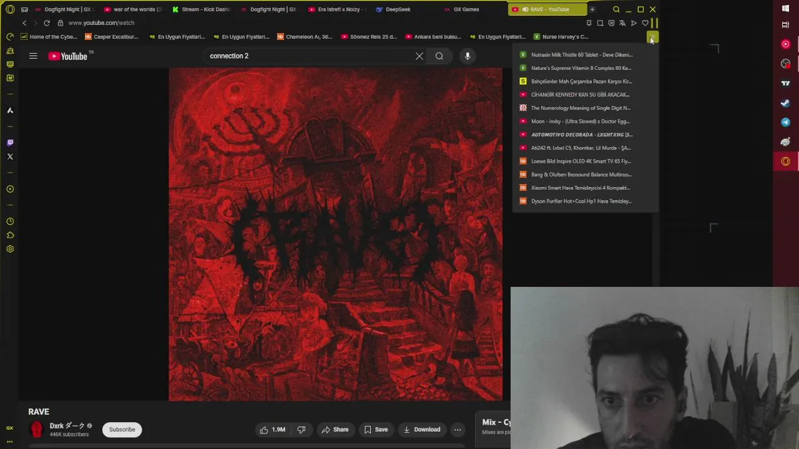Take a snapshot using the capture icon
799x449 pixels.
600,23
